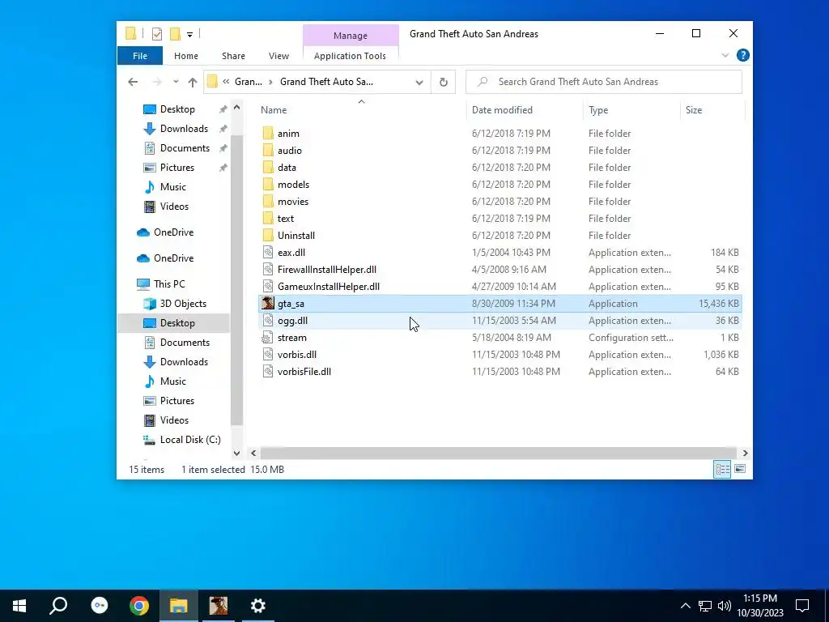Click the volume speaker tray icon
This screenshot has width=829, height=622.
pos(725,606)
